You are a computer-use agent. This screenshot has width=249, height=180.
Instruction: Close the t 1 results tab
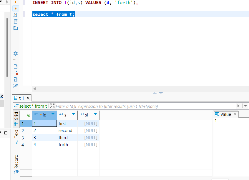[28, 98]
